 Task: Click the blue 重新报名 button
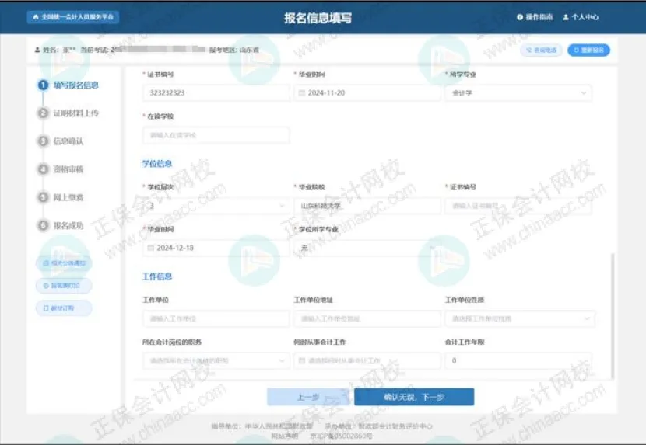pos(588,50)
